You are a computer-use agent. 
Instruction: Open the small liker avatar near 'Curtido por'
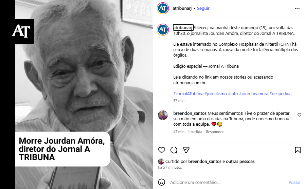(161, 162)
